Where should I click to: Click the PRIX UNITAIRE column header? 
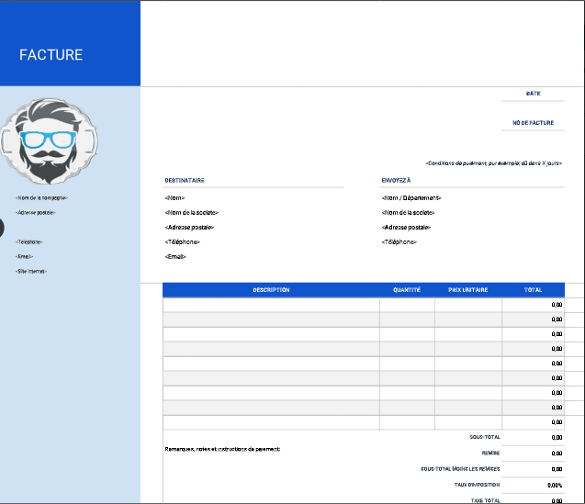pyautogui.click(x=467, y=290)
